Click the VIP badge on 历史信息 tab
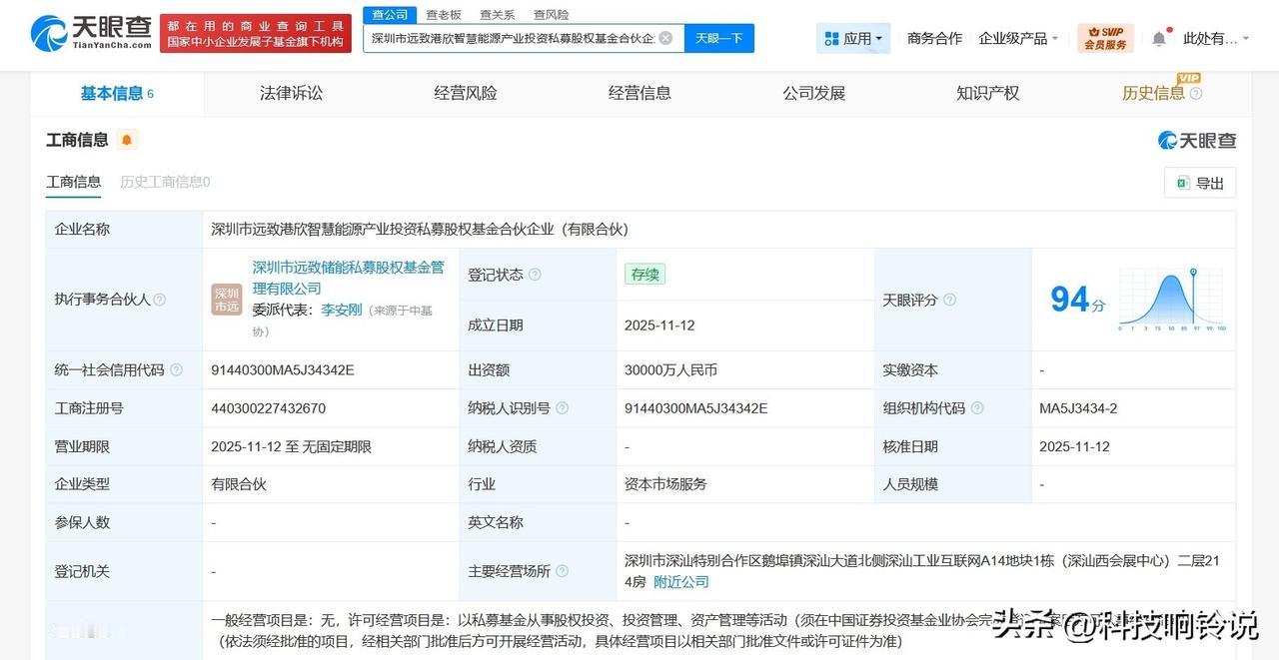The image size is (1279, 660). point(1189,77)
